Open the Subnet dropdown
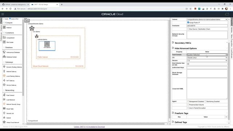This screenshot has width=233, height=131. (x=207, y=19)
